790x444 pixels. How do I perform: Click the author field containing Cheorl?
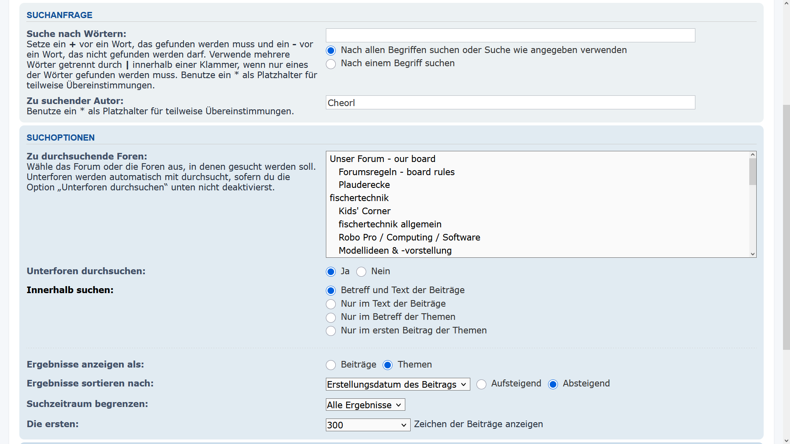510,103
